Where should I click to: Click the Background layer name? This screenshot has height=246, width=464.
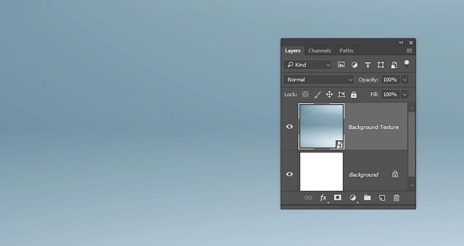364,175
